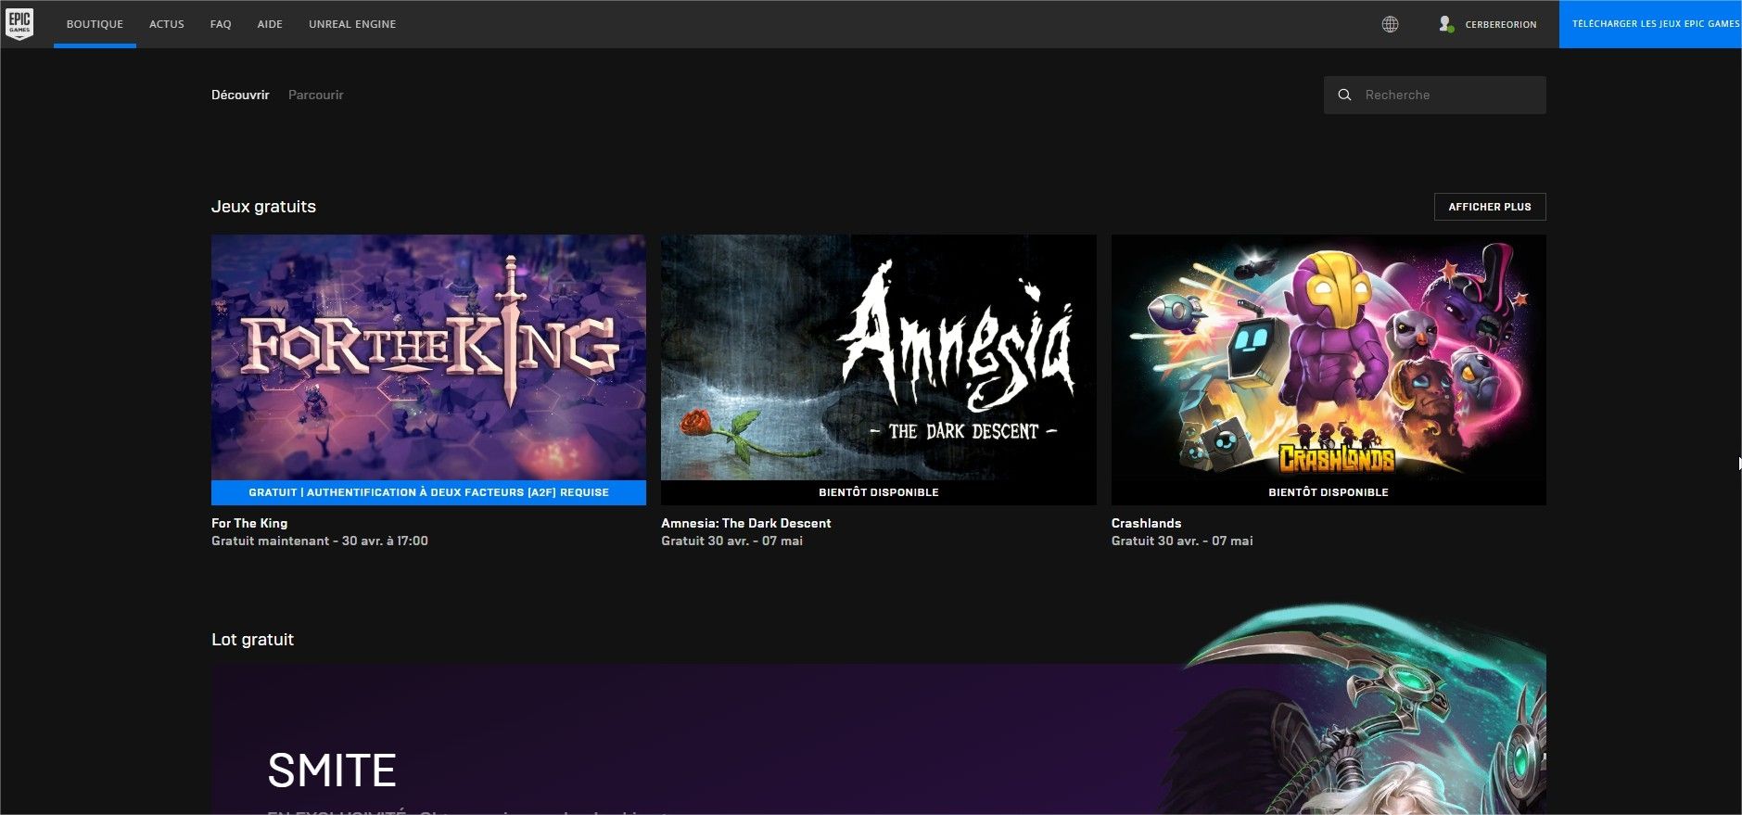Open the Crashlands game thumbnail

coord(1329,357)
